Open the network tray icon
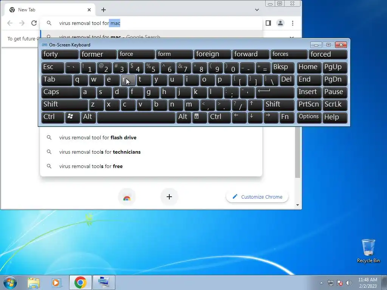 click(330, 283)
